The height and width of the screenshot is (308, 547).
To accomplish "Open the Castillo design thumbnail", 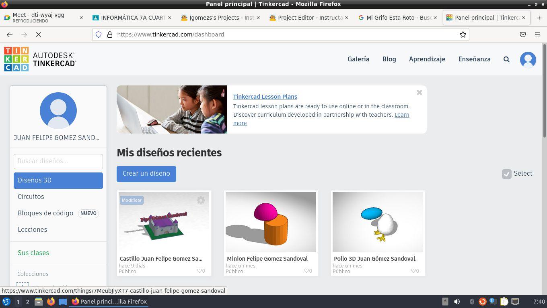I will 164,222.
